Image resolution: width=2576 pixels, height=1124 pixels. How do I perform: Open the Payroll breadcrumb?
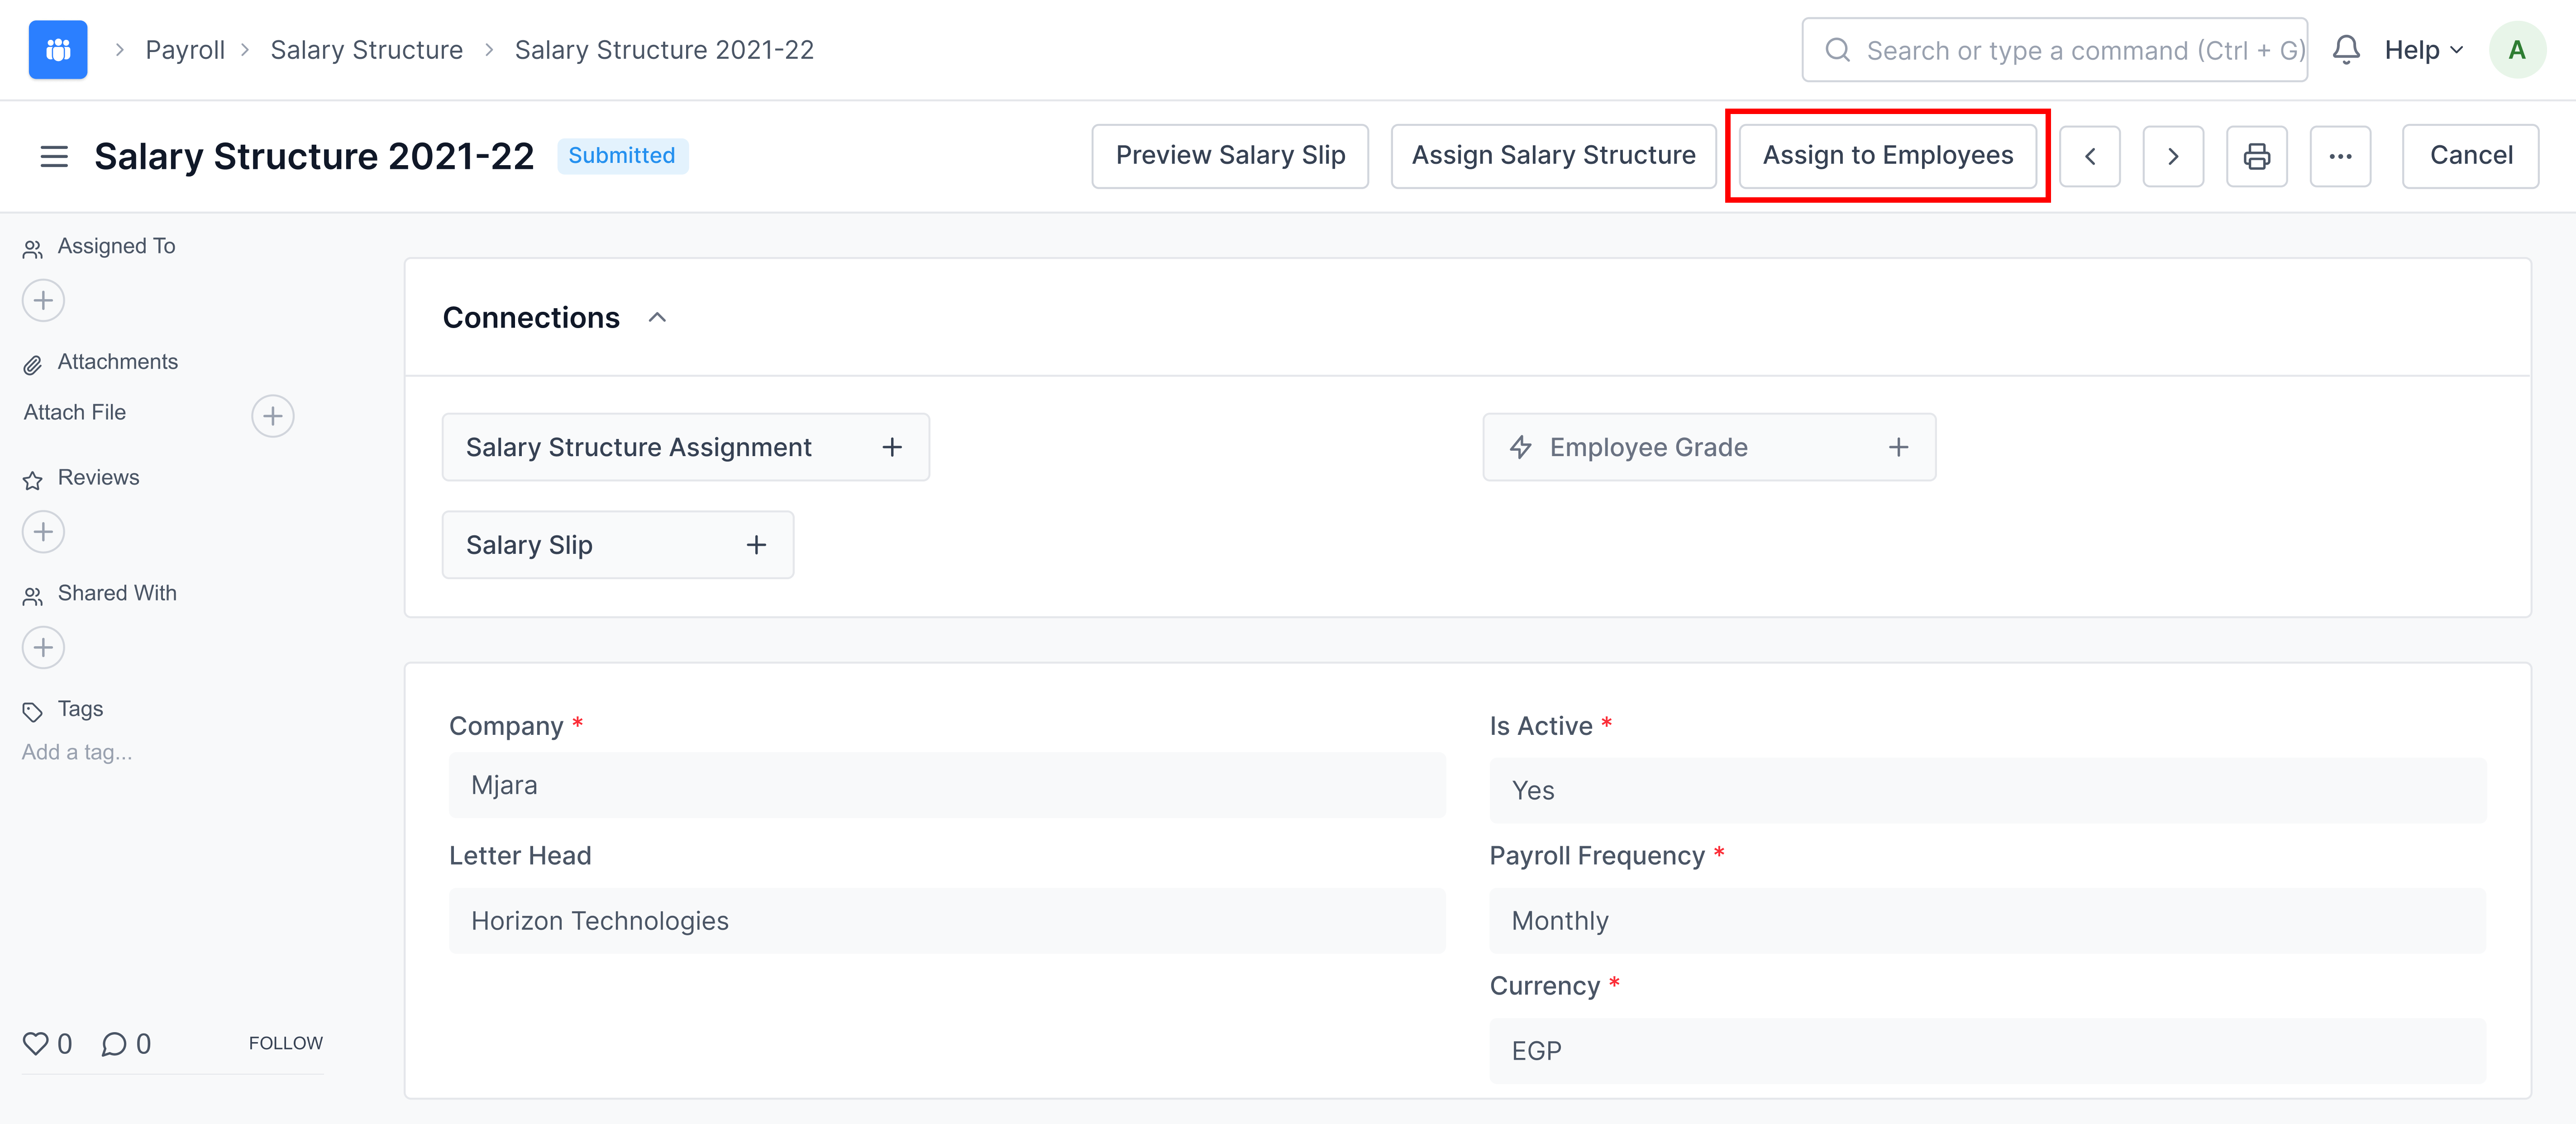click(185, 49)
